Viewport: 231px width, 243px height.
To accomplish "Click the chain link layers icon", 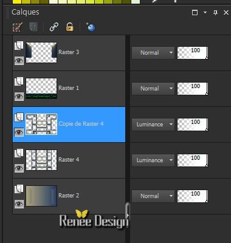I will (x=53, y=27).
